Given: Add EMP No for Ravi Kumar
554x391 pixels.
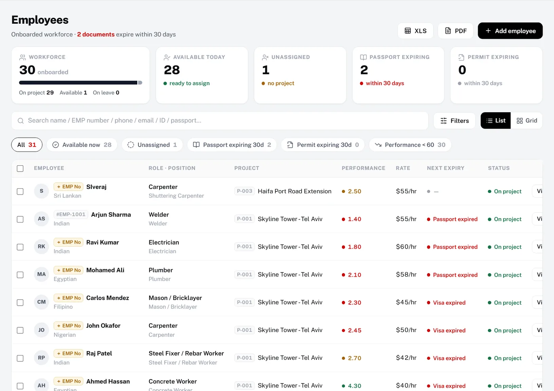Looking at the screenshot, I should click(x=68, y=242).
